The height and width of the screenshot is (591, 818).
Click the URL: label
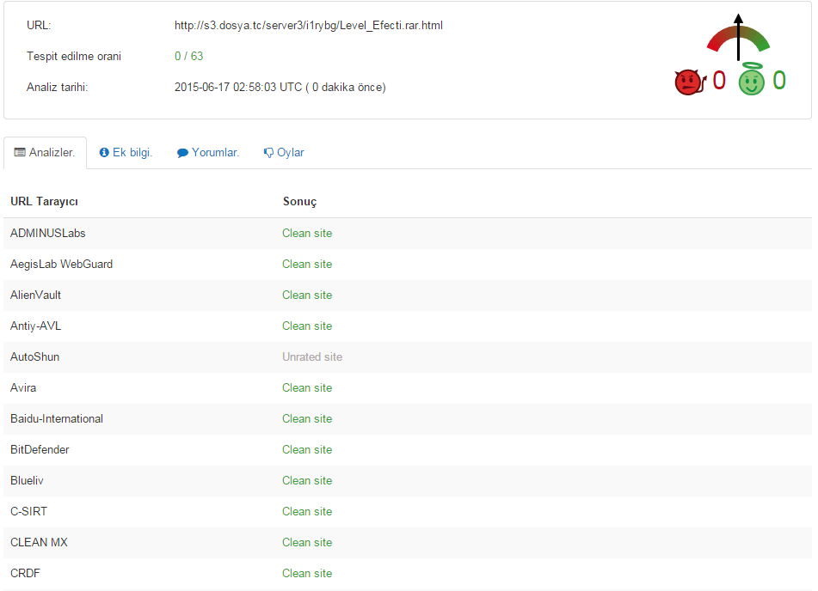[x=39, y=25]
